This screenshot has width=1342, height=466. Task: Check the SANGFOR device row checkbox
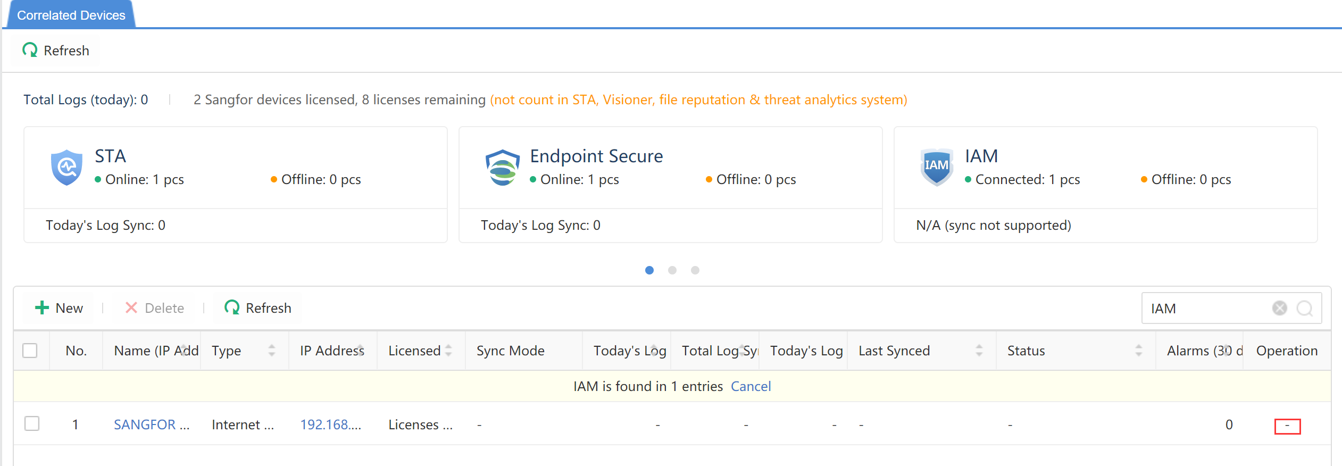tap(32, 424)
